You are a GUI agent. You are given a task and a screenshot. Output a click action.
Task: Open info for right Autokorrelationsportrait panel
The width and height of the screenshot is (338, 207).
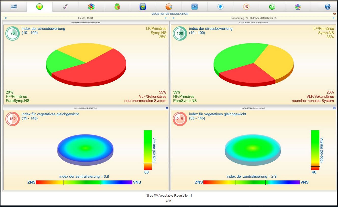click(334, 108)
